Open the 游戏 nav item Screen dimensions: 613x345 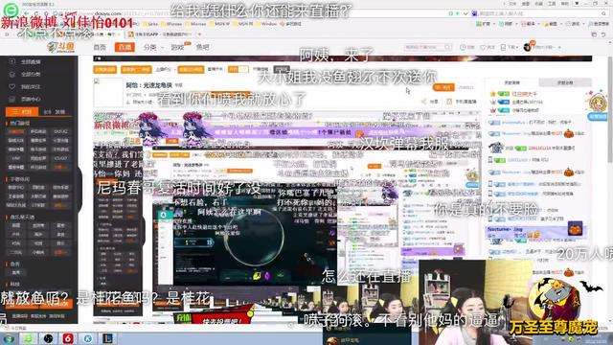(x=178, y=47)
